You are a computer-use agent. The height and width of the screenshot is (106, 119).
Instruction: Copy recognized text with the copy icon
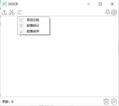[x=114, y=102]
